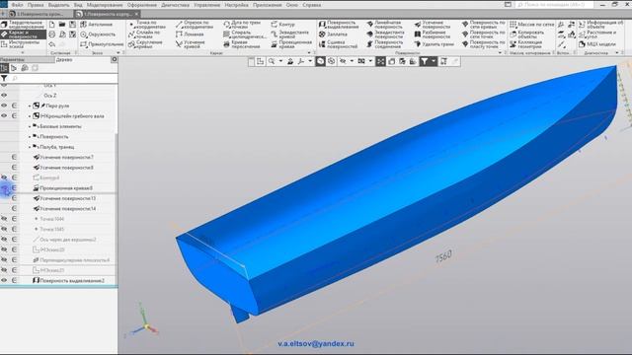Select Усечение поверхности:13 tree item
The image size is (632, 355).
[64, 198]
